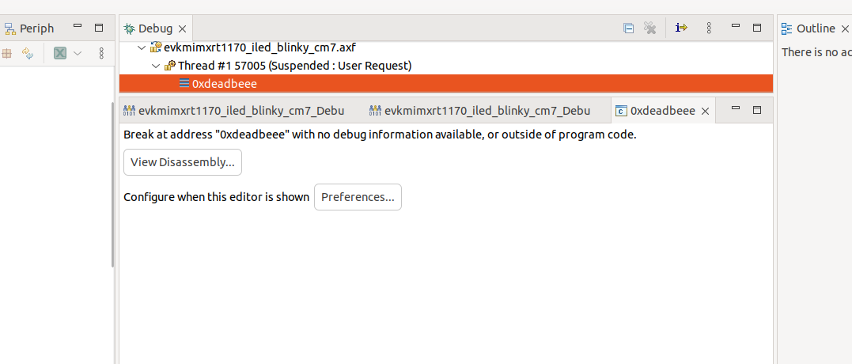Collapse the evkmimxrt1170_iled_blinky_cm7.axf tree node
This screenshot has width=852, height=364.
[142, 47]
